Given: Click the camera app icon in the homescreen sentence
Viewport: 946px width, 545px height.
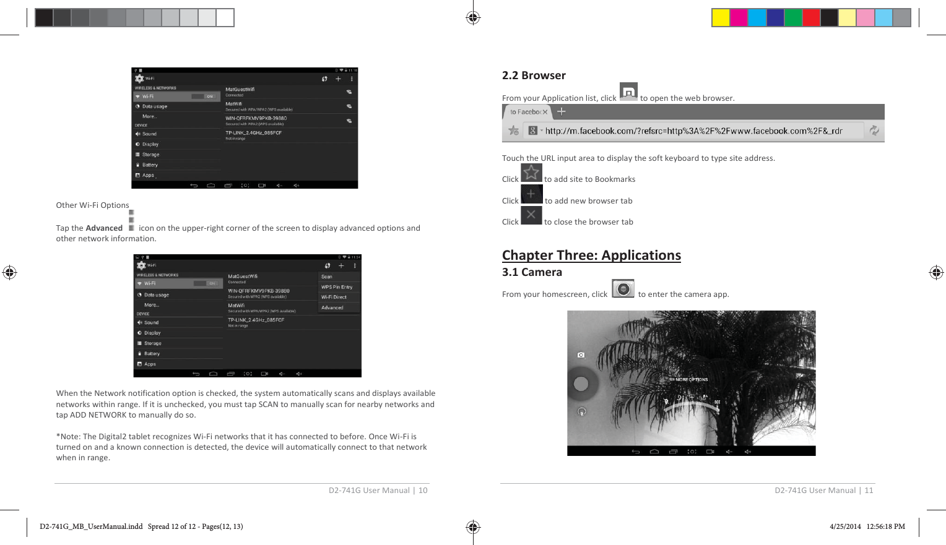Looking at the screenshot, I should click(x=623, y=288).
